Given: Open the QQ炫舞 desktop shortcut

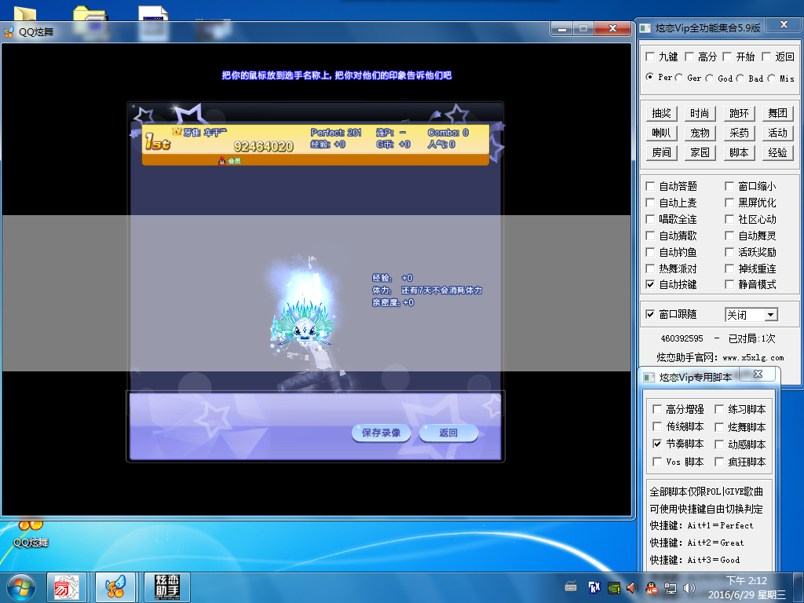Looking at the screenshot, I should click(x=31, y=533).
